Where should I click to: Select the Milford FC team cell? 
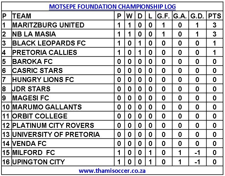click(x=33, y=153)
